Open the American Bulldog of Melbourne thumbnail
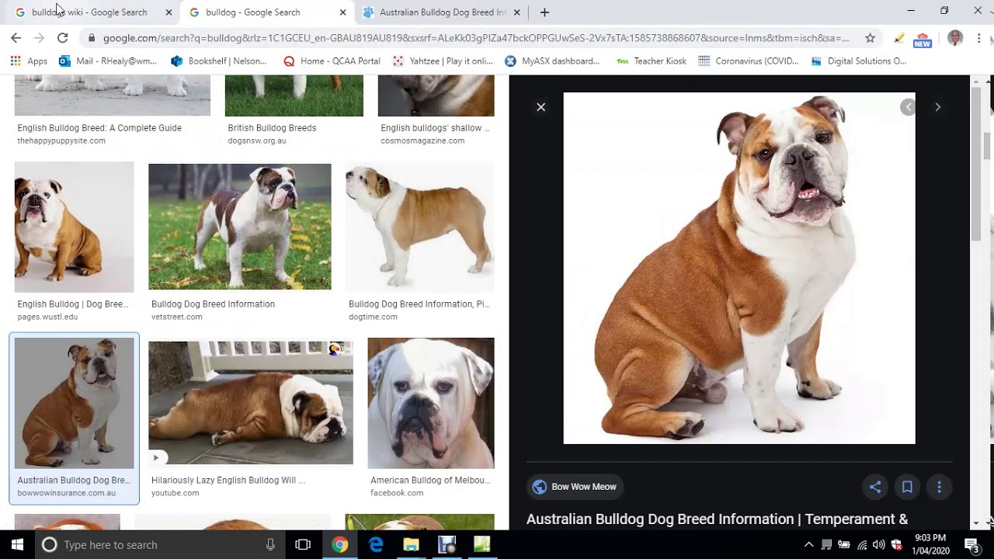This screenshot has width=994, height=559. coord(431,403)
